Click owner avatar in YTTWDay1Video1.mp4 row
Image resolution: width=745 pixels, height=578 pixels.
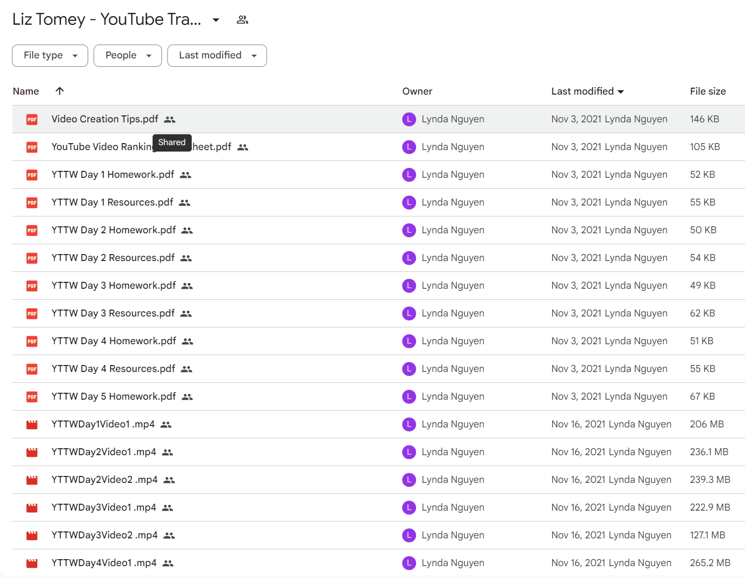tap(409, 424)
